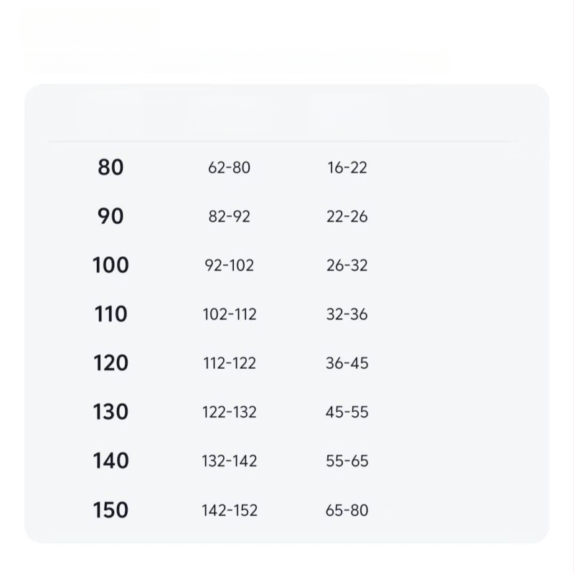Select size 150 in the chart
The height and width of the screenshot is (574, 574).
[110, 510]
